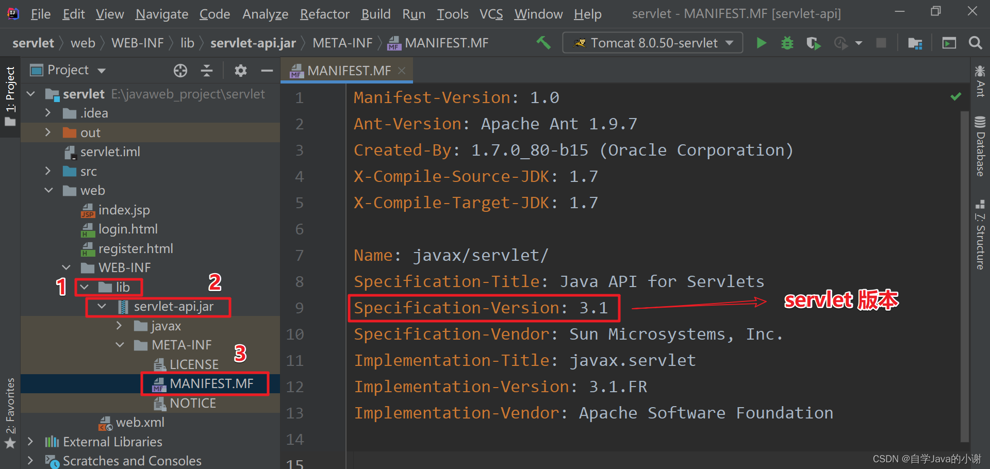Image resolution: width=990 pixels, height=469 pixels.
Task: Select index.jsp in project tree
Action: [x=124, y=210]
